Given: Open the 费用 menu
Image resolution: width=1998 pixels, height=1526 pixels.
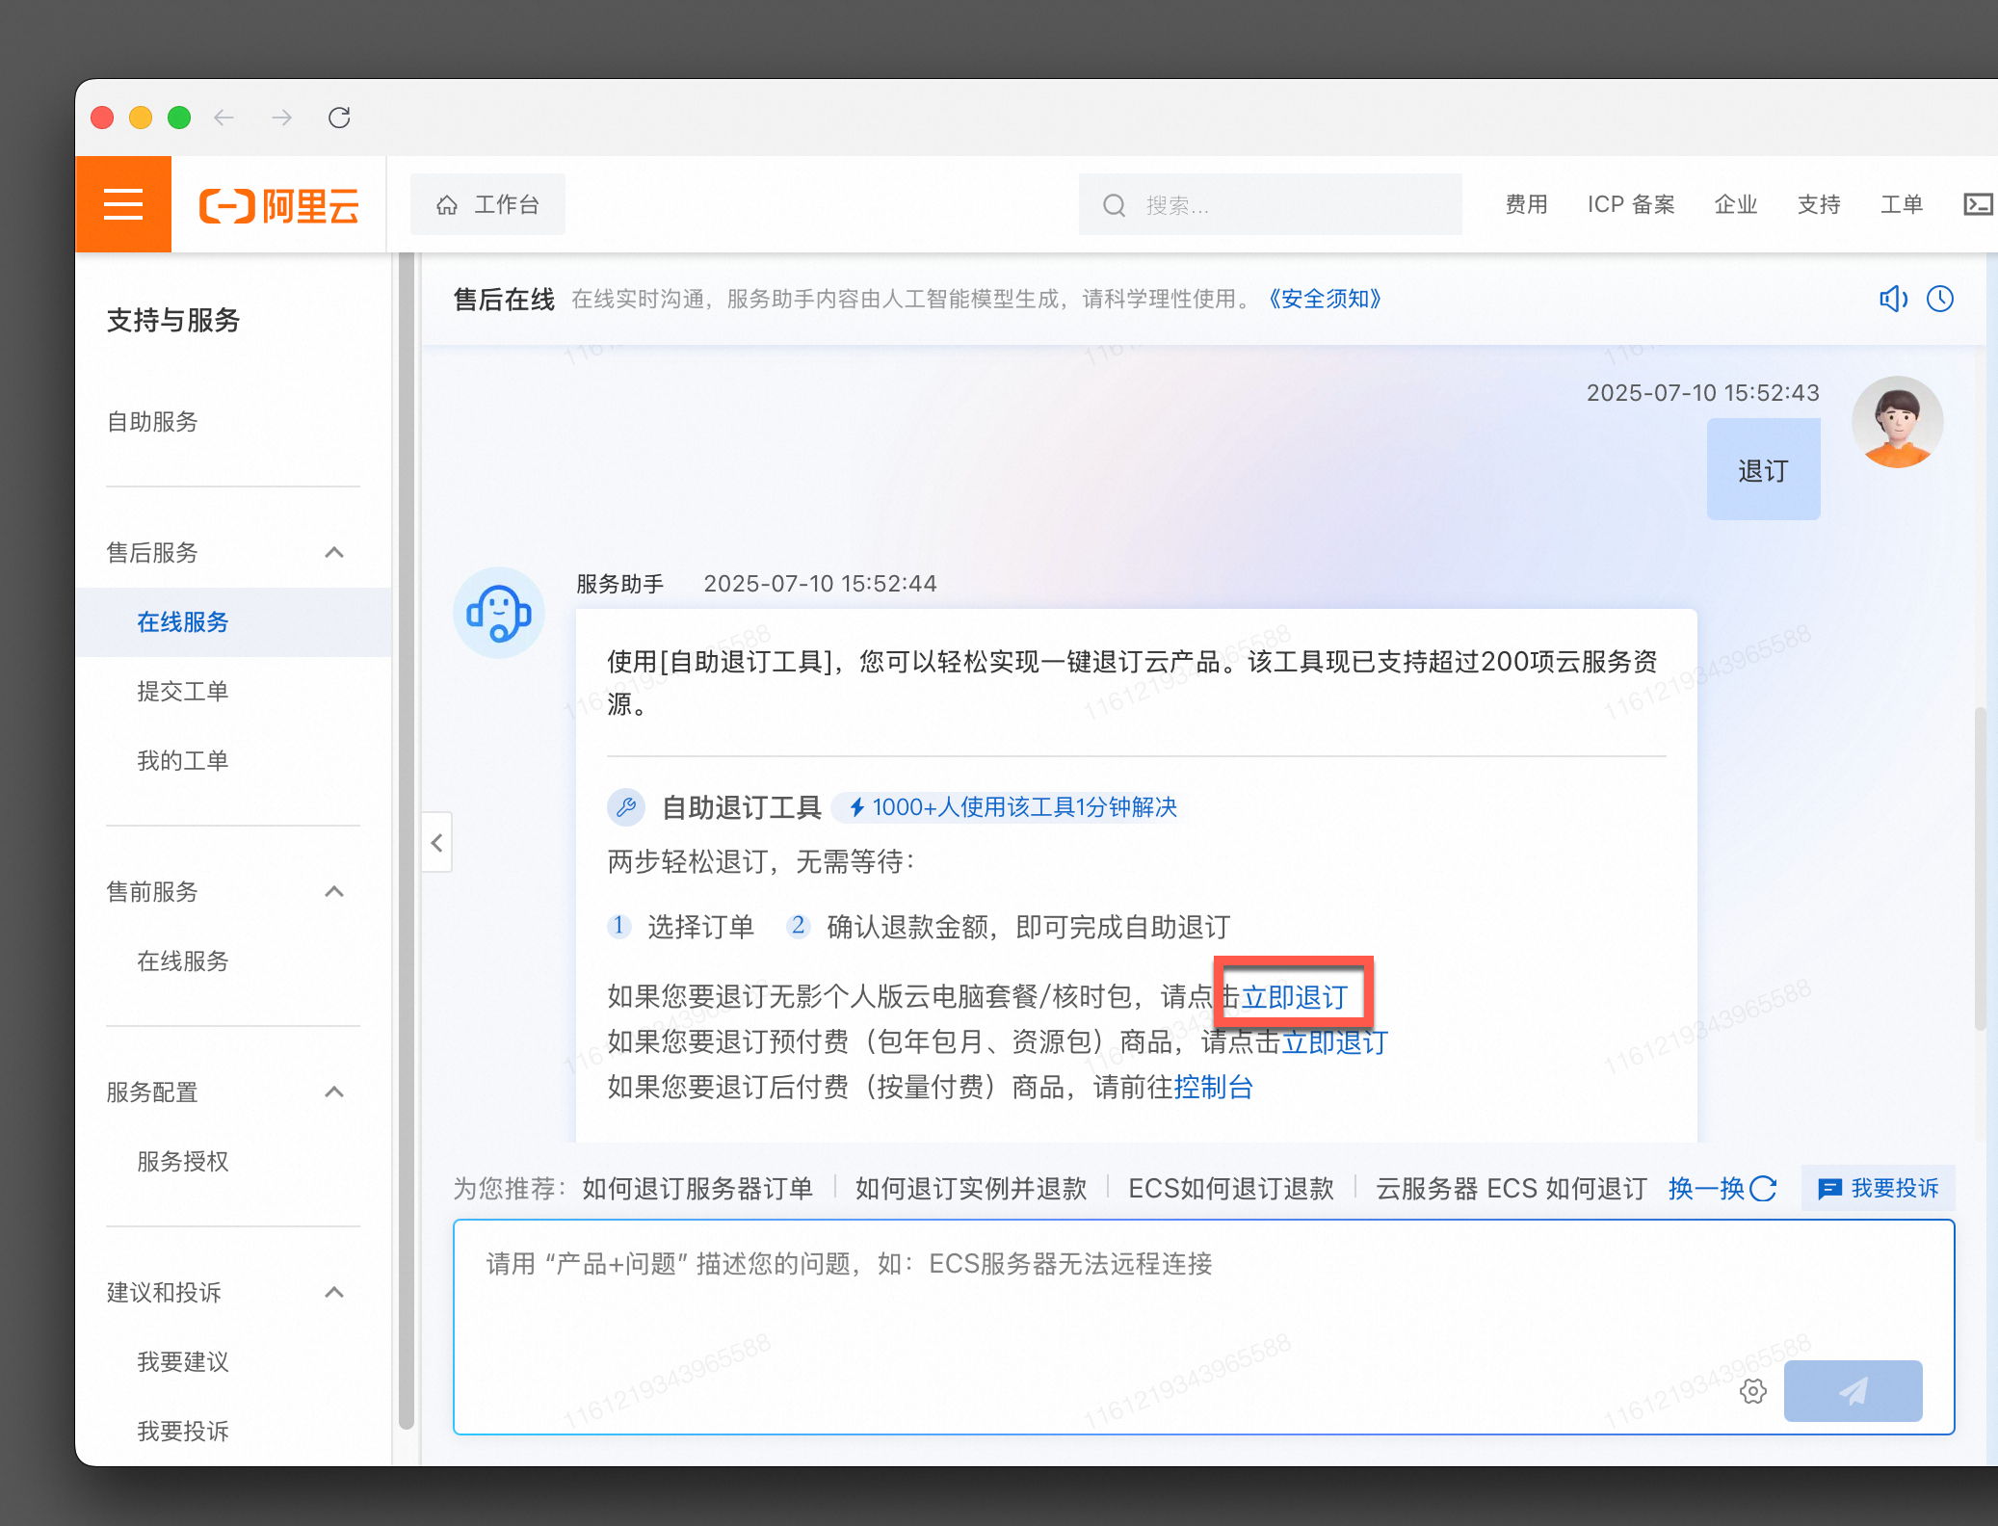Looking at the screenshot, I should click(1526, 204).
